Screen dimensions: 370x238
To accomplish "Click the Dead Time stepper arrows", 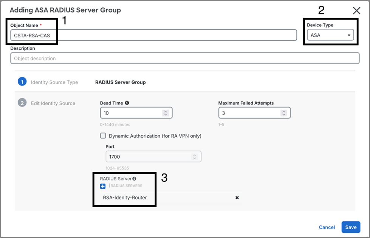I will (x=165, y=113).
